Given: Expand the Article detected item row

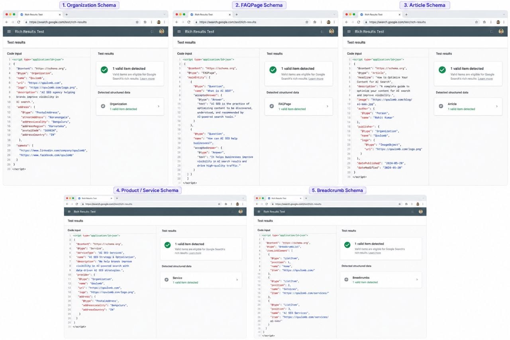Looking at the screenshot, I should (469, 106).
